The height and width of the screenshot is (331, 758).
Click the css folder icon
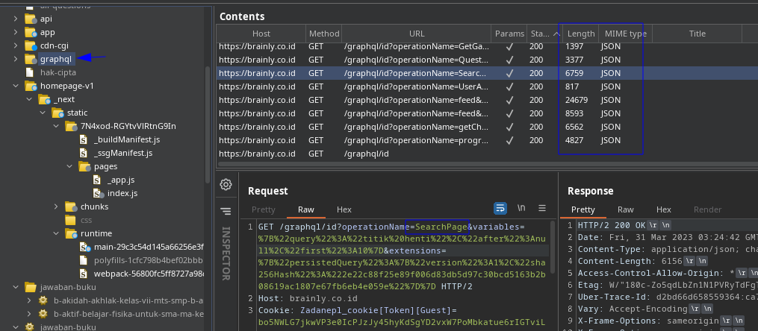pyautogui.click(x=71, y=220)
